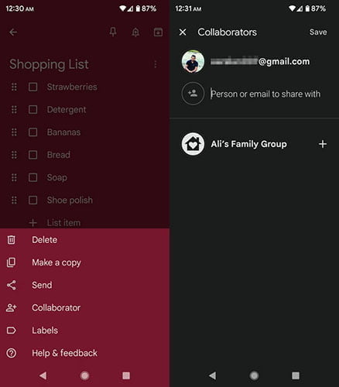Open the Collaborator menu entry
This screenshot has width=339, height=387.
(x=84, y=308)
